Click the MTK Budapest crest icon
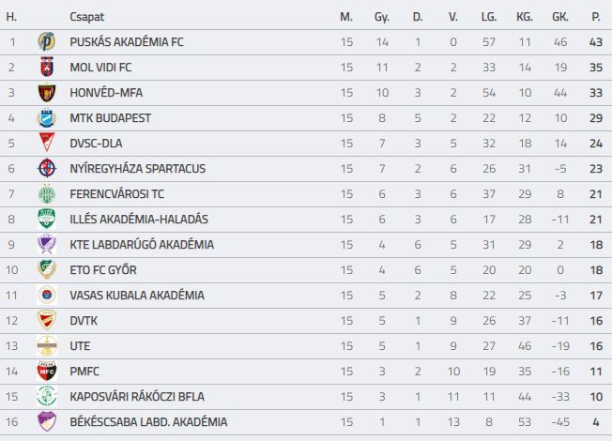The image size is (612, 441). [47, 118]
